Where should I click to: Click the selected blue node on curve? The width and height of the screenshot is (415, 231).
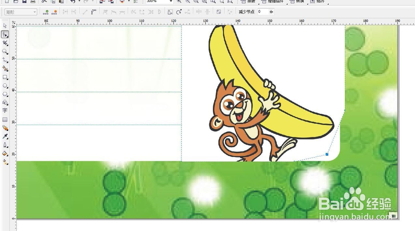click(327, 154)
